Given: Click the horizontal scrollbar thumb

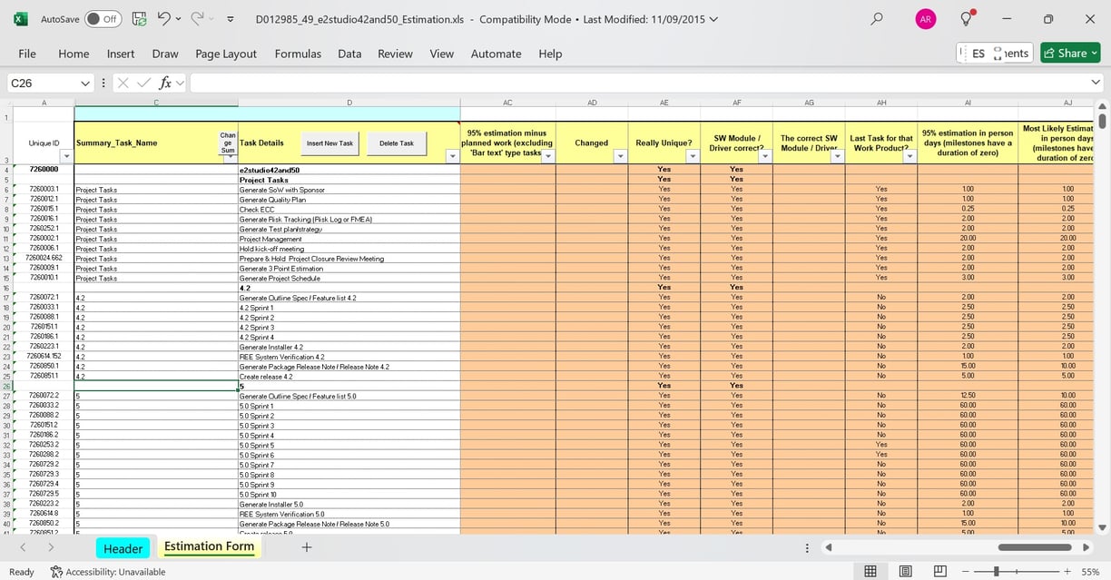Looking at the screenshot, I should click(1035, 547).
